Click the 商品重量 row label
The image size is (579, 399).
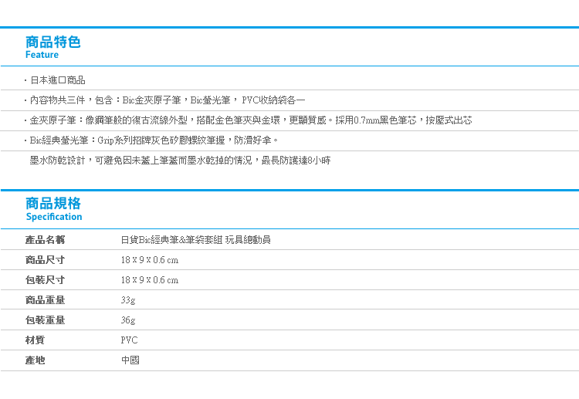point(45,299)
